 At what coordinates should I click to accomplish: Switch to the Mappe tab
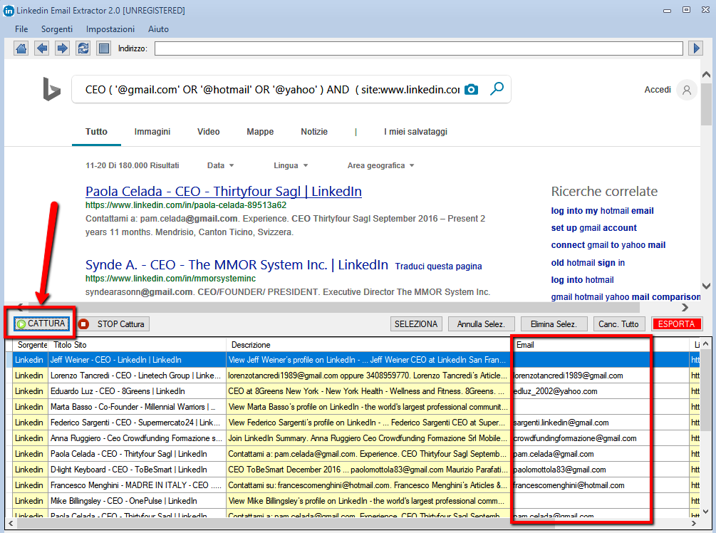coord(260,132)
